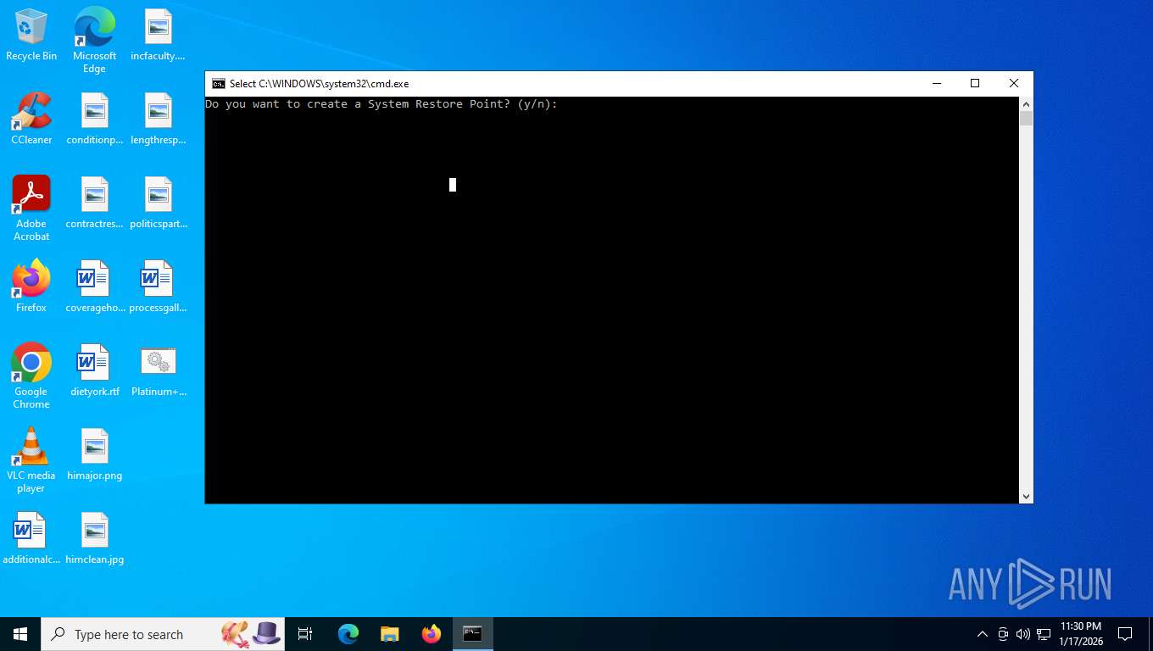This screenshot has width=1153, height=651.
Task: Show hidden system tray icons
Action: pos(983,634)
